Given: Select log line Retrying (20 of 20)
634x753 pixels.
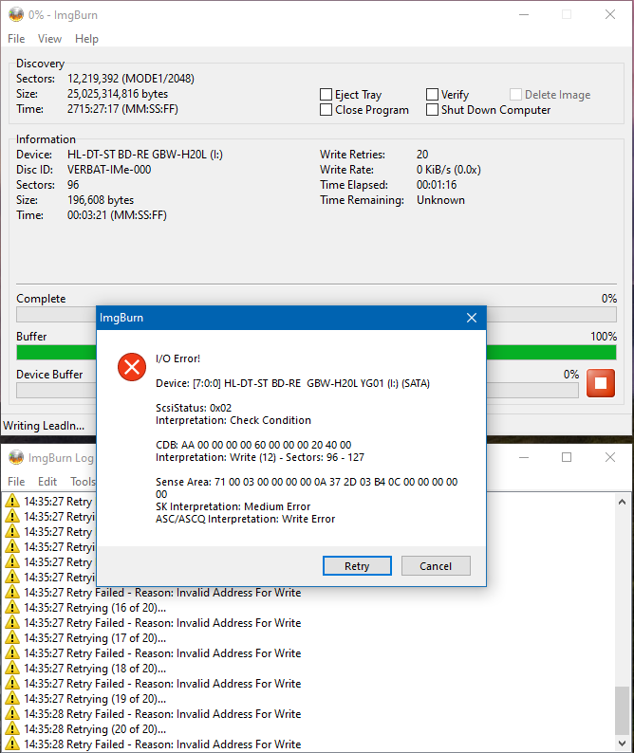Looking at the screenshot, I should pos(95,728).
